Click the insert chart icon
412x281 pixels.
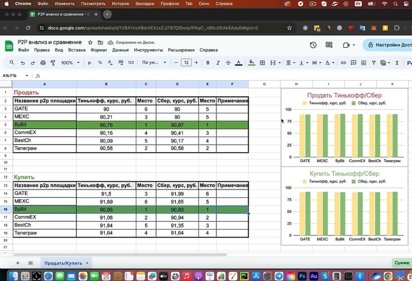click(x=364, y=63)
